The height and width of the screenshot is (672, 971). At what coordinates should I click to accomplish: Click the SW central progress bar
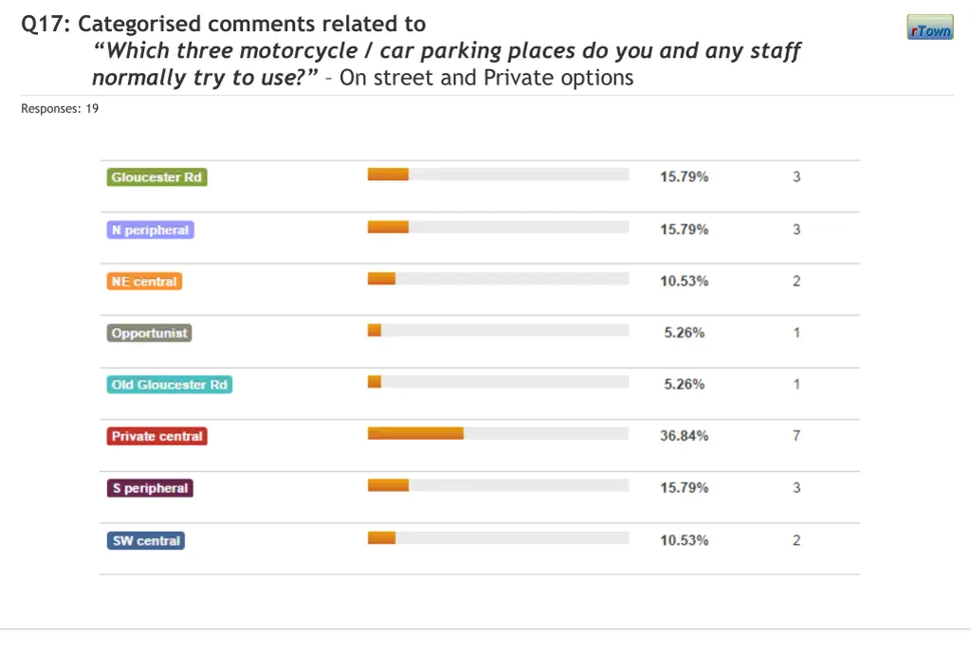pyautogui.click(x=498, y=537)
